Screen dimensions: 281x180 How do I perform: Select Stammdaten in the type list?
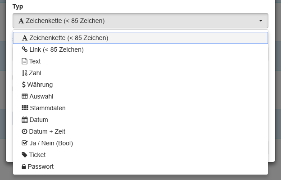click(47, 108)
